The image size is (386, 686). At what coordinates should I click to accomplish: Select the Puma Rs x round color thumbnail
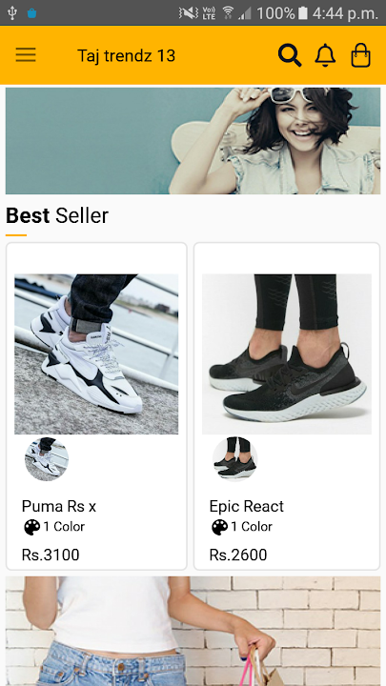click(47, 459)
